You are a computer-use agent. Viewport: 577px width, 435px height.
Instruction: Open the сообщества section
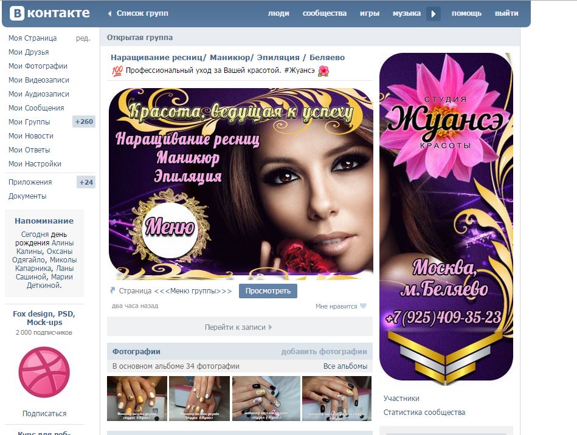[325, 13]
